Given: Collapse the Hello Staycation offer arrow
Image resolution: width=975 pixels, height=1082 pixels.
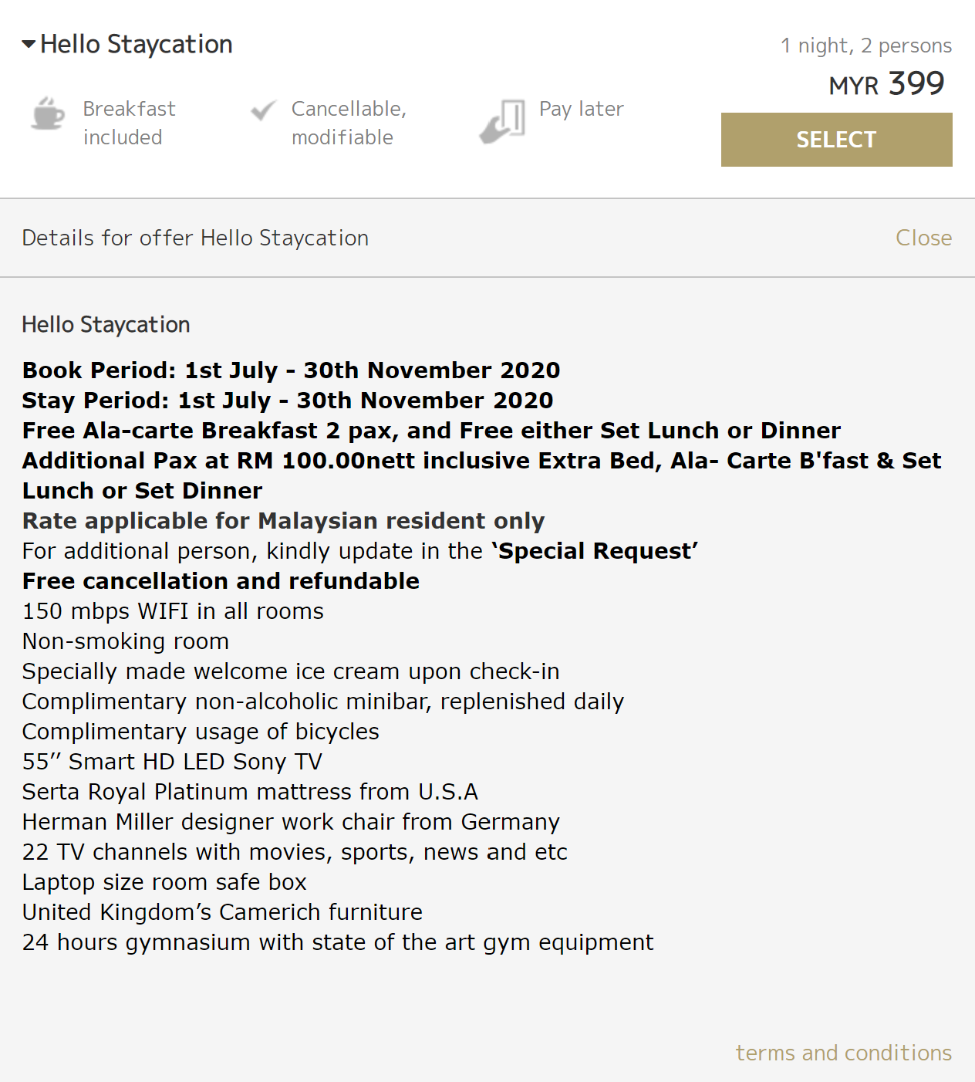Looking at the screenshot, I should point(29,45).
